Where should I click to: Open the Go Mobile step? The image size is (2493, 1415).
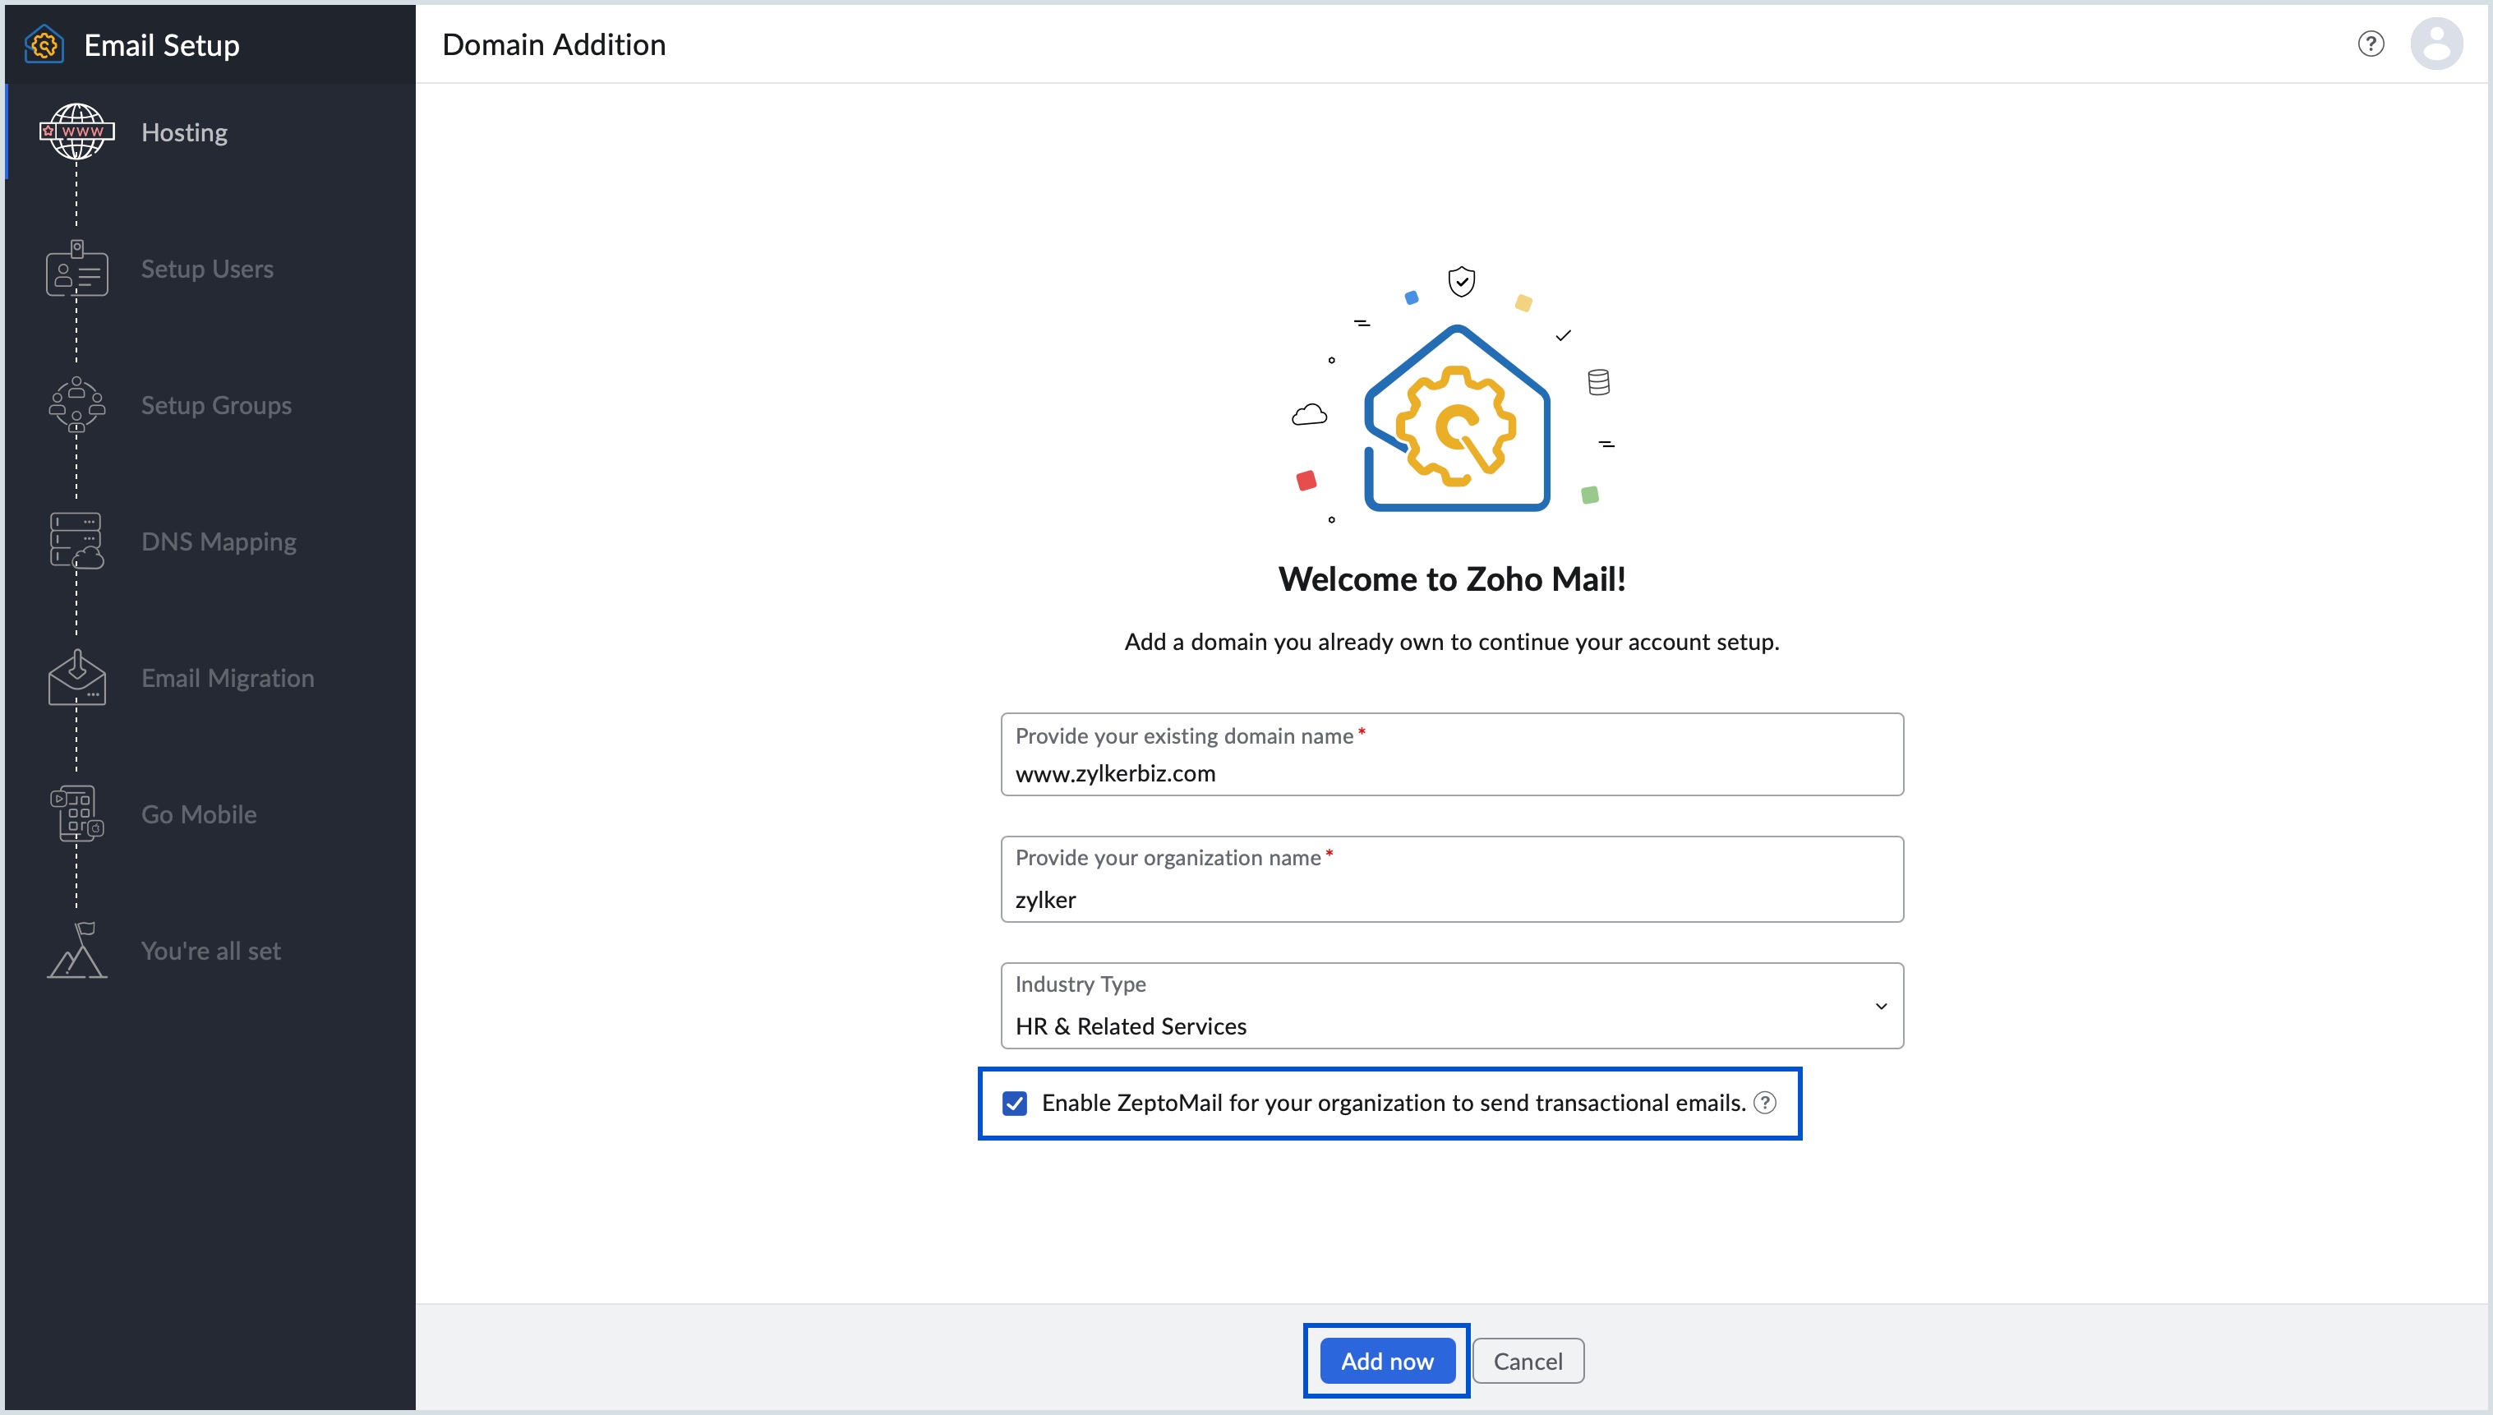[x=199, y=814]
